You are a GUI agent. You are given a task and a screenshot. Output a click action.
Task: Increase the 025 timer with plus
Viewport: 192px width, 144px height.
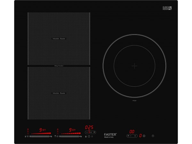[x=91, y=132]
